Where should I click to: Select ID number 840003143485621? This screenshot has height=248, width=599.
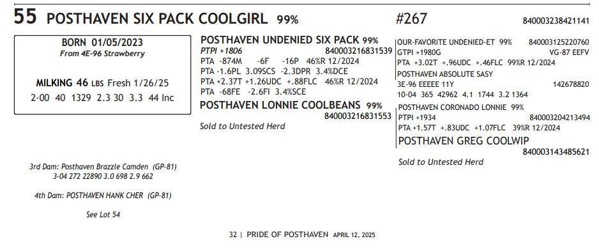pos(556,152)
